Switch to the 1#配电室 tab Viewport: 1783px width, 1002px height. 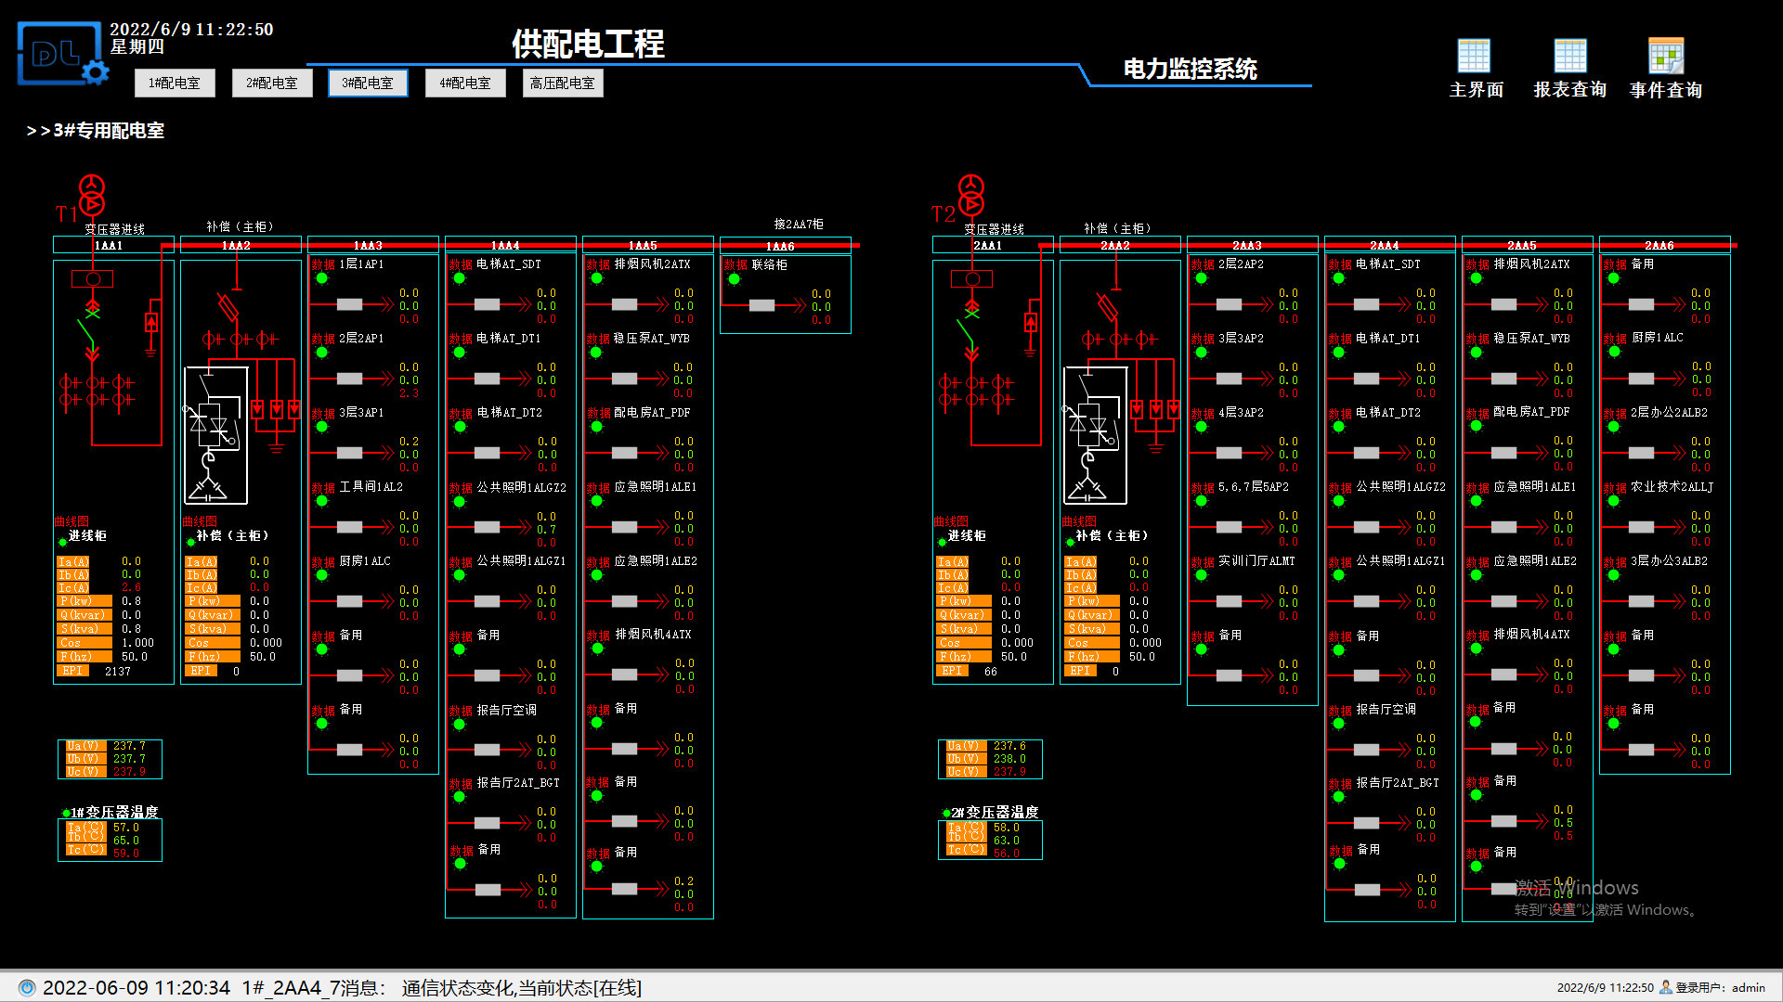[175, 83]
